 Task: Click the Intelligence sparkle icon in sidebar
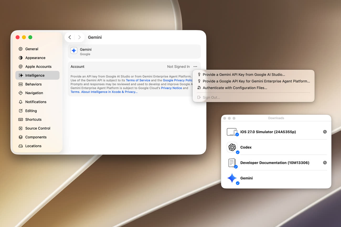(x=21, y=75)
